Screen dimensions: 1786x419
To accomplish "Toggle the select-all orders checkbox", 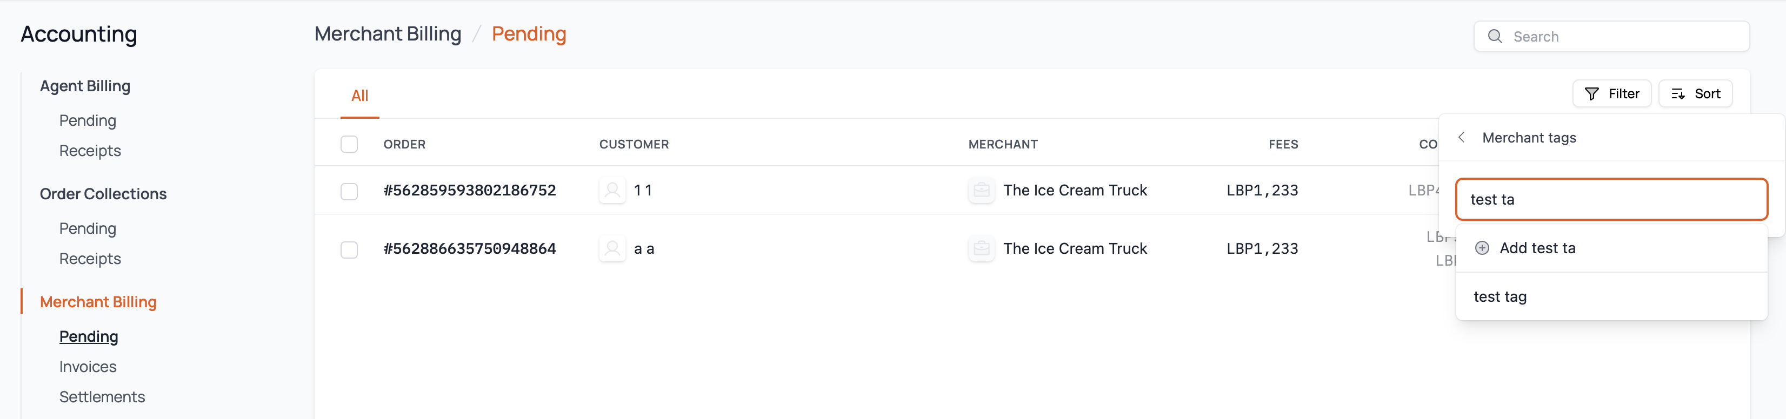I will [349, 144].
